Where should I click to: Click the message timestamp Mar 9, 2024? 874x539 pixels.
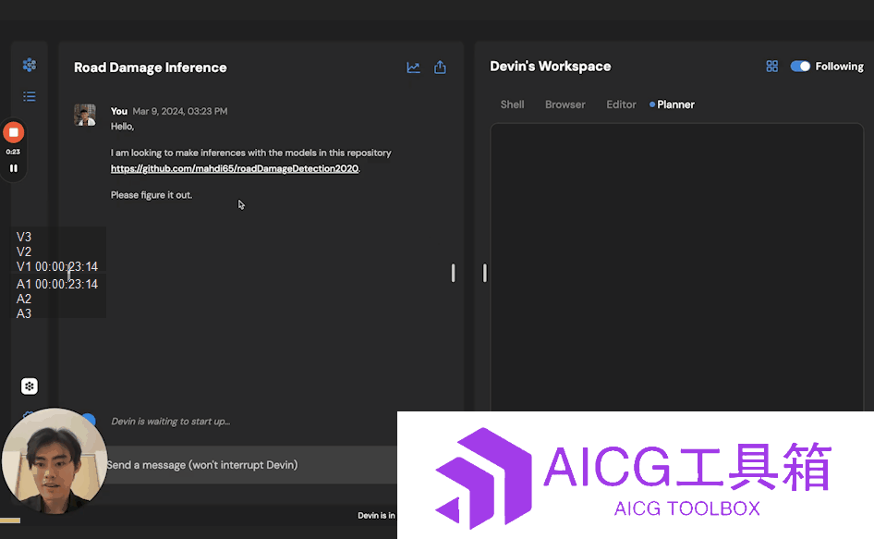point(180,111)
